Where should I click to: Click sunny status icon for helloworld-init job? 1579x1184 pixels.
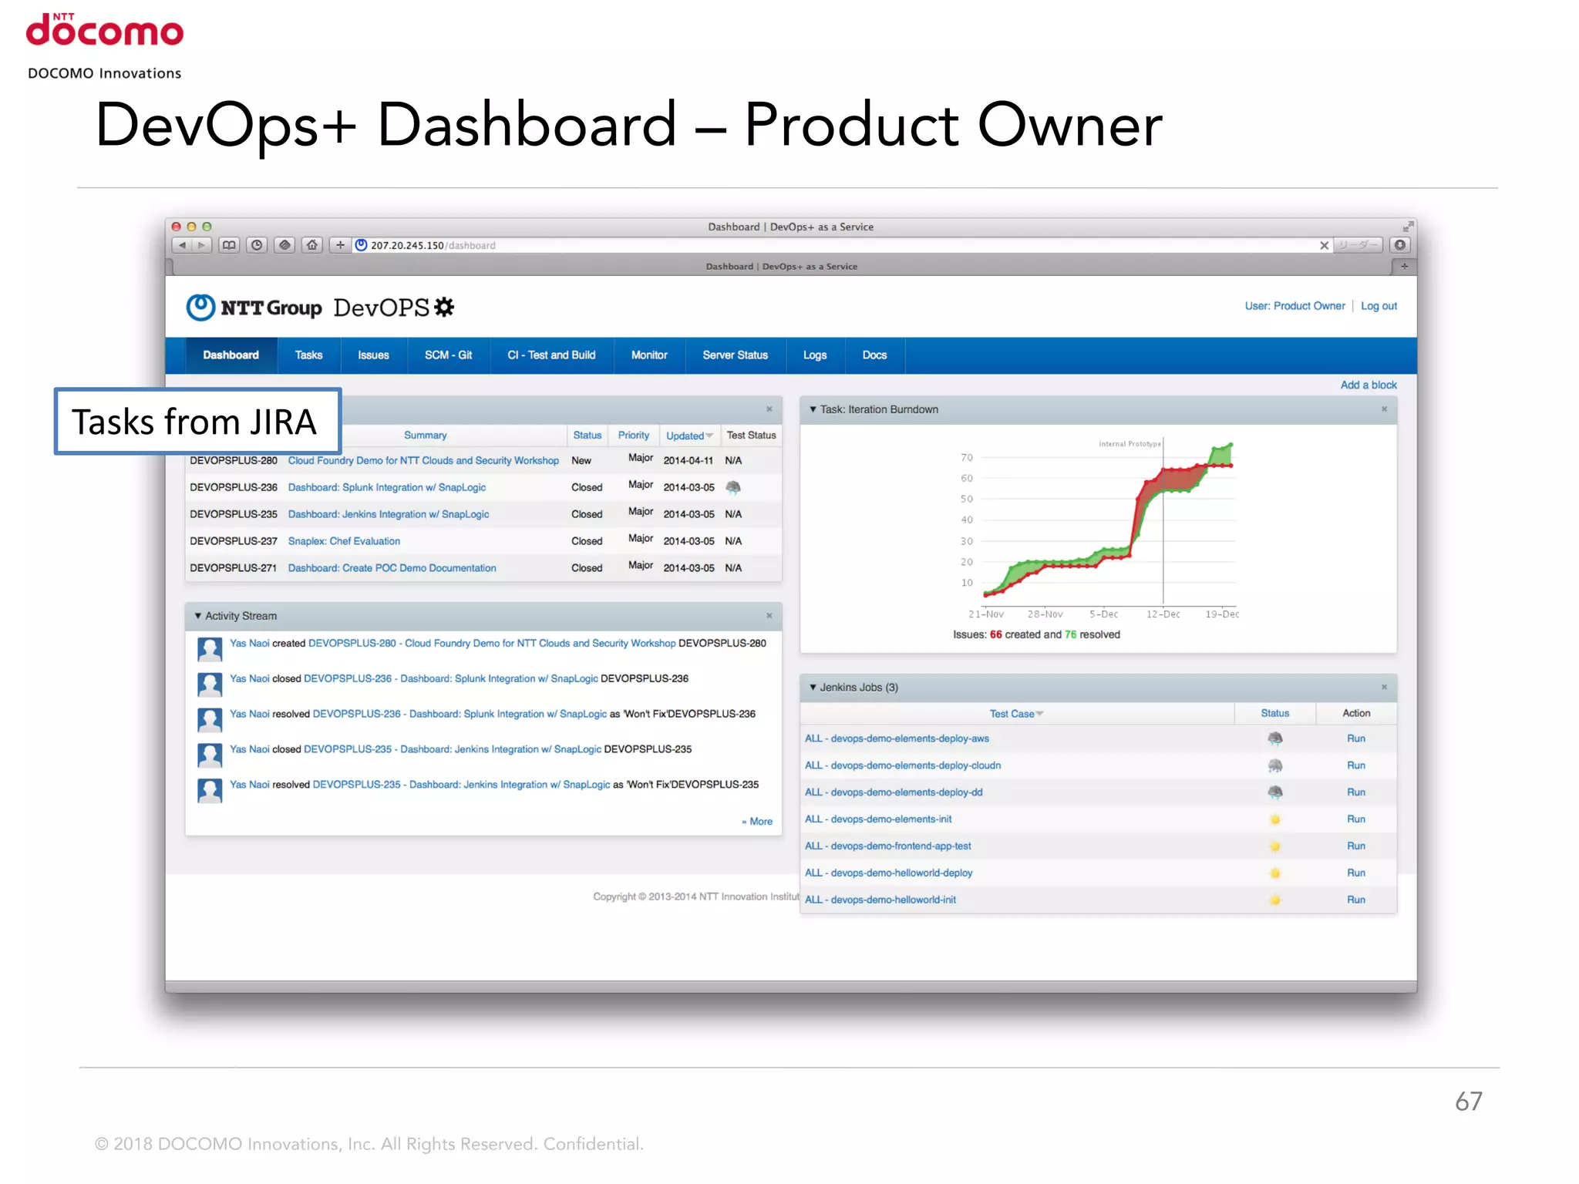point(1275,900)
